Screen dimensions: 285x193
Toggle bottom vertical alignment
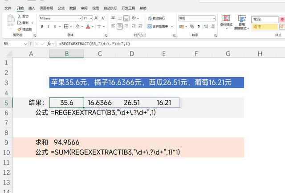126,18
